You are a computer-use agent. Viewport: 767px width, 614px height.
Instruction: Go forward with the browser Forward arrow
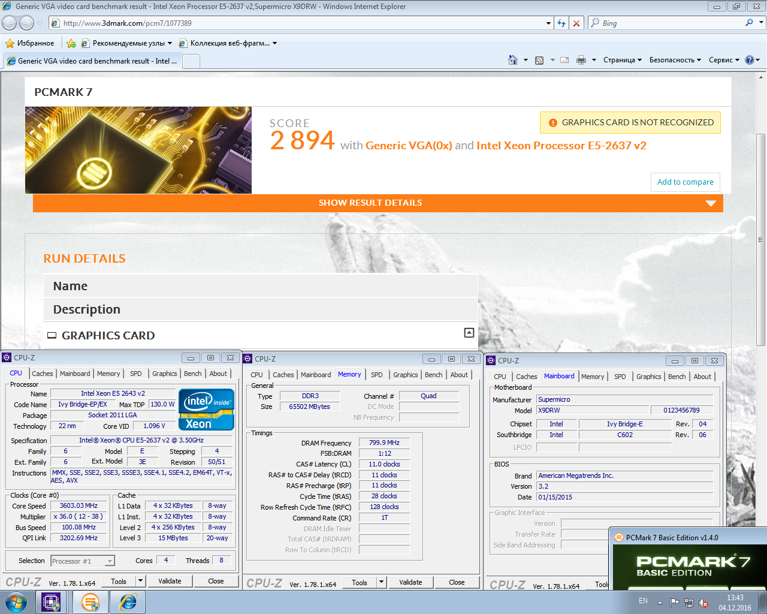[26, 23]
